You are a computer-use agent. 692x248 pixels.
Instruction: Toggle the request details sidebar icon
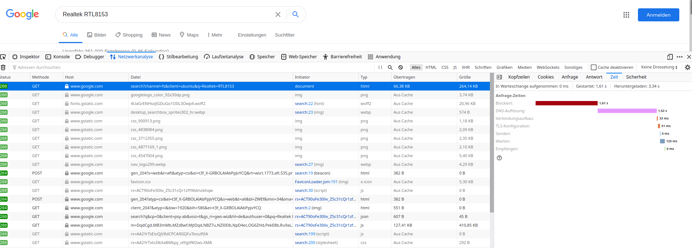(499, 77)
